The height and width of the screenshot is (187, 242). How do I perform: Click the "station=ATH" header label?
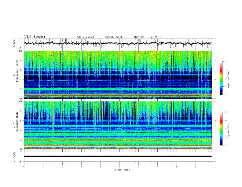coord(113,37)
